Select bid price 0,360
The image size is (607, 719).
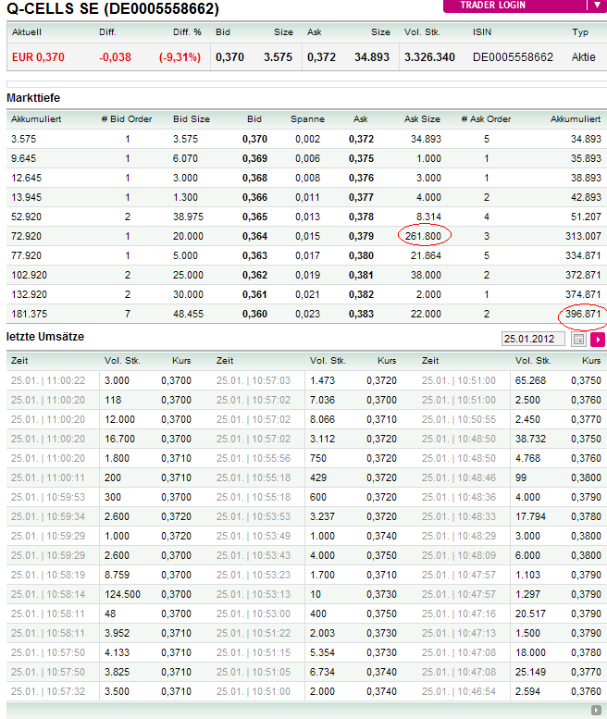[254, 314]
